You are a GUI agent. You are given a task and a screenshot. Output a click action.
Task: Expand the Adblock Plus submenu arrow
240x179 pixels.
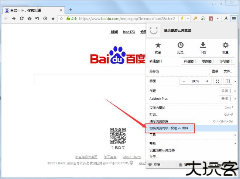tap(235, 99)
